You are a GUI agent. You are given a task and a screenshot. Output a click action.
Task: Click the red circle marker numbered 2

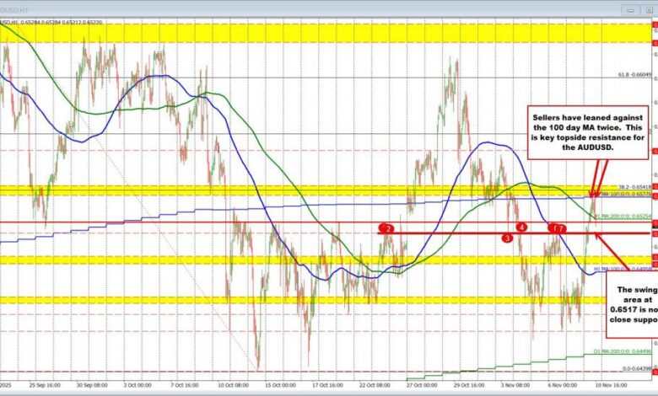[x=386, y=228]
